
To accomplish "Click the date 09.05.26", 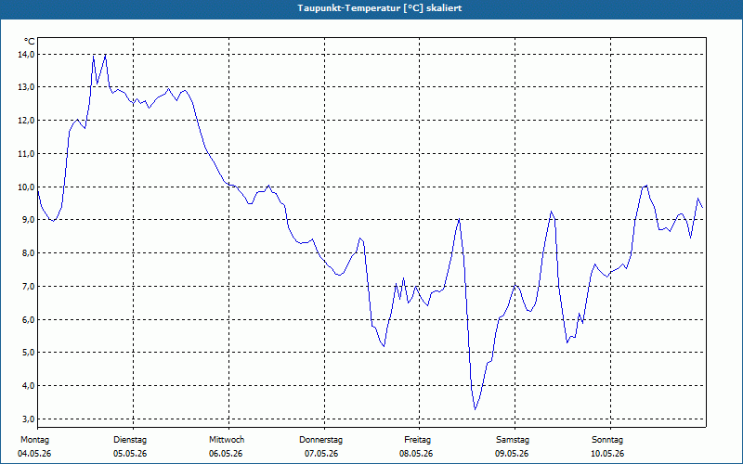I will tap(512, 454).
